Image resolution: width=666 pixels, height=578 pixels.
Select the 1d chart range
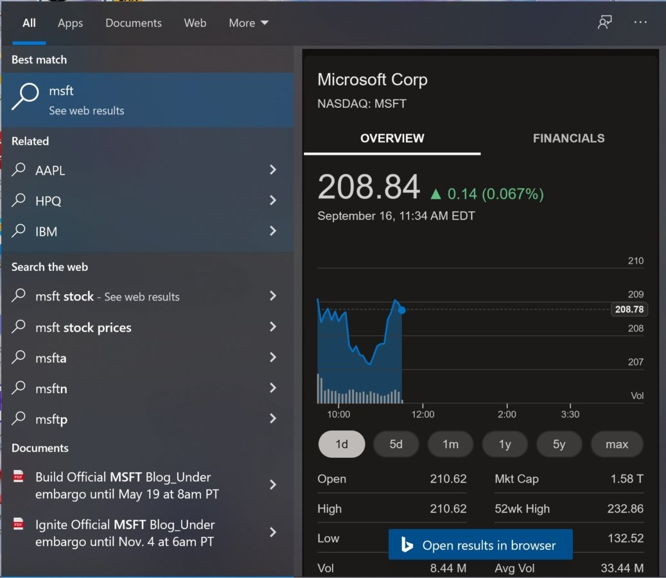point(342,444)
